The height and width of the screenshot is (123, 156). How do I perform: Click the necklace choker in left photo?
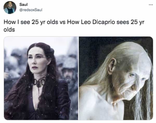click(x=39, y=82)
